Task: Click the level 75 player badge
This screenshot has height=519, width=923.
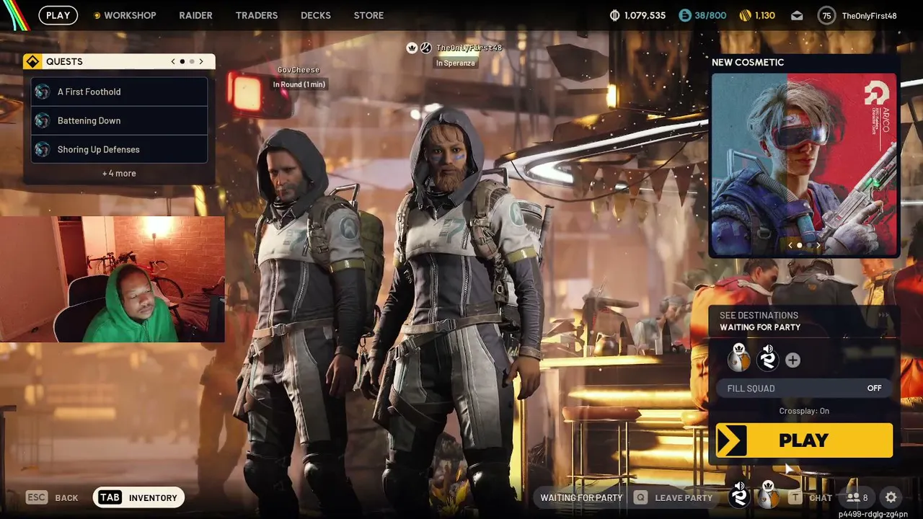Action: (826, 15)
